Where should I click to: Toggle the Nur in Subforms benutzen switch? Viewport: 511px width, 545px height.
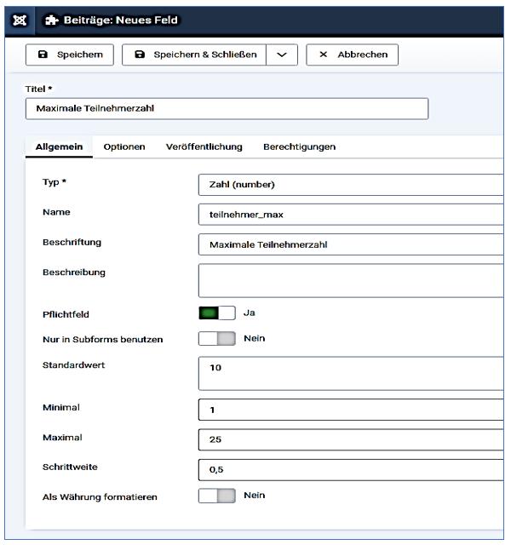215,339
